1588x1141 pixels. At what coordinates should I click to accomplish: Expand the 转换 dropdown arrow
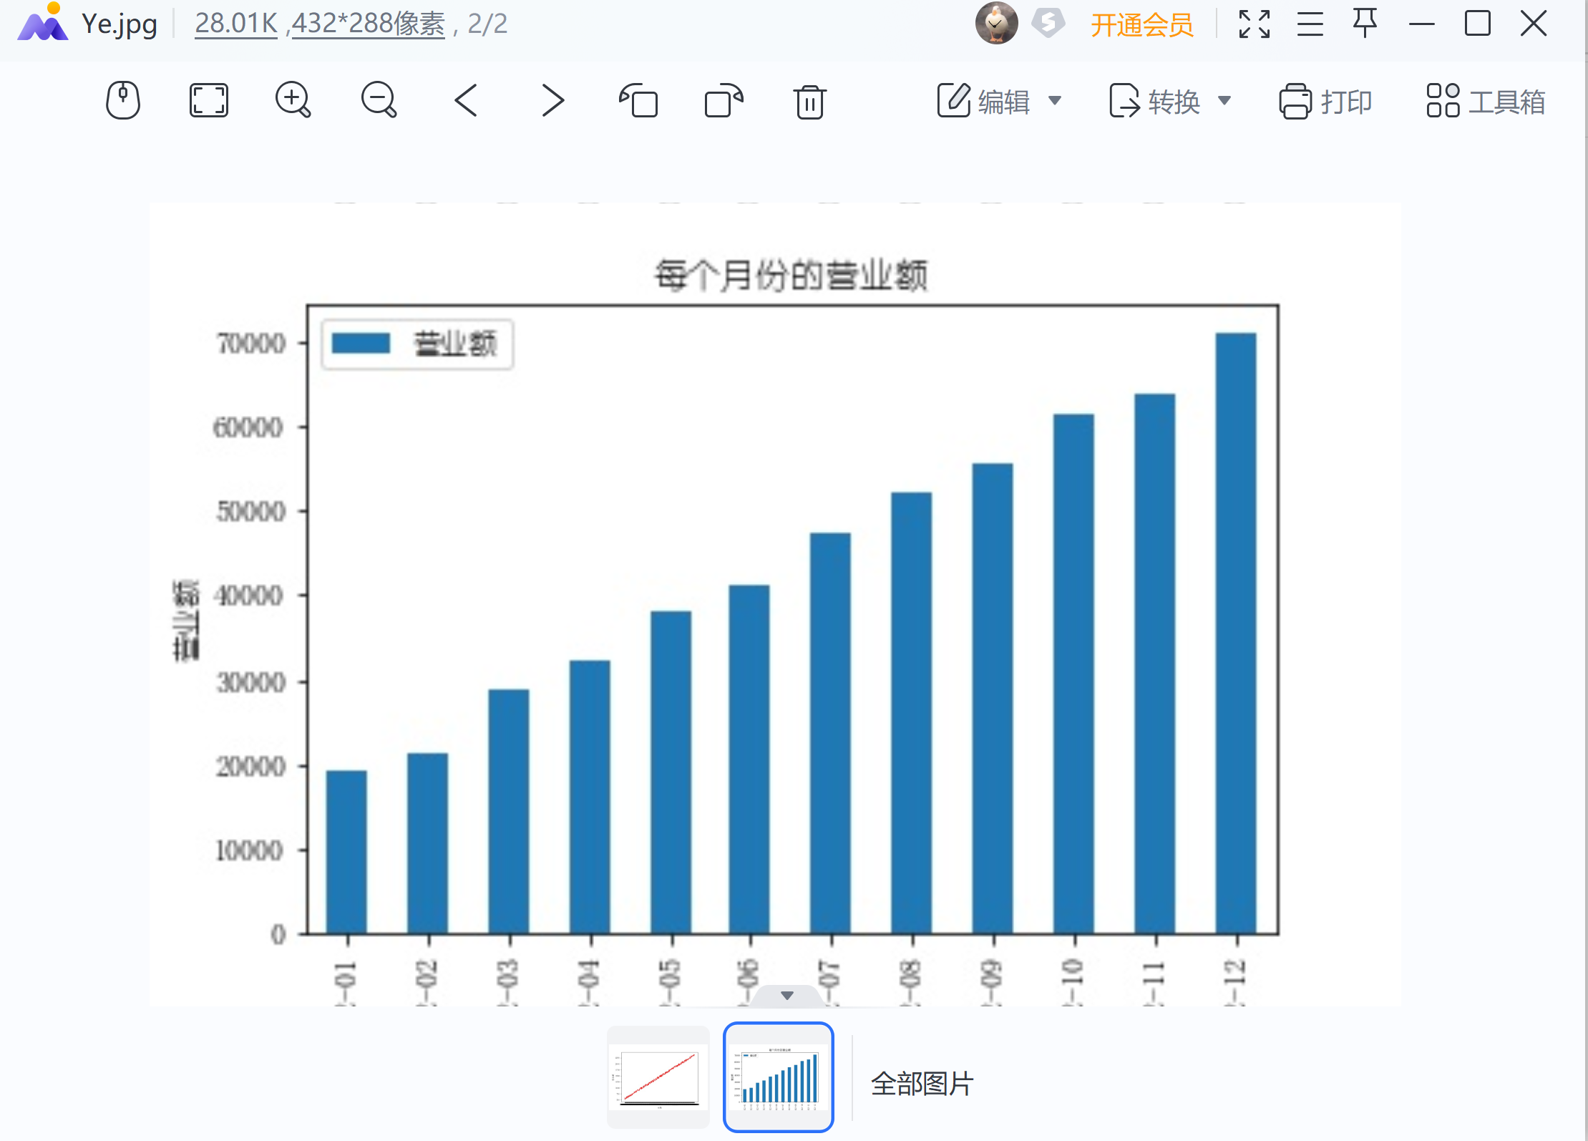1224,100
